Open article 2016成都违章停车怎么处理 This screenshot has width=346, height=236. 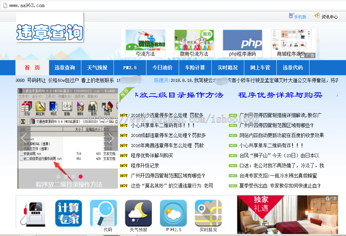coord(168,135)
